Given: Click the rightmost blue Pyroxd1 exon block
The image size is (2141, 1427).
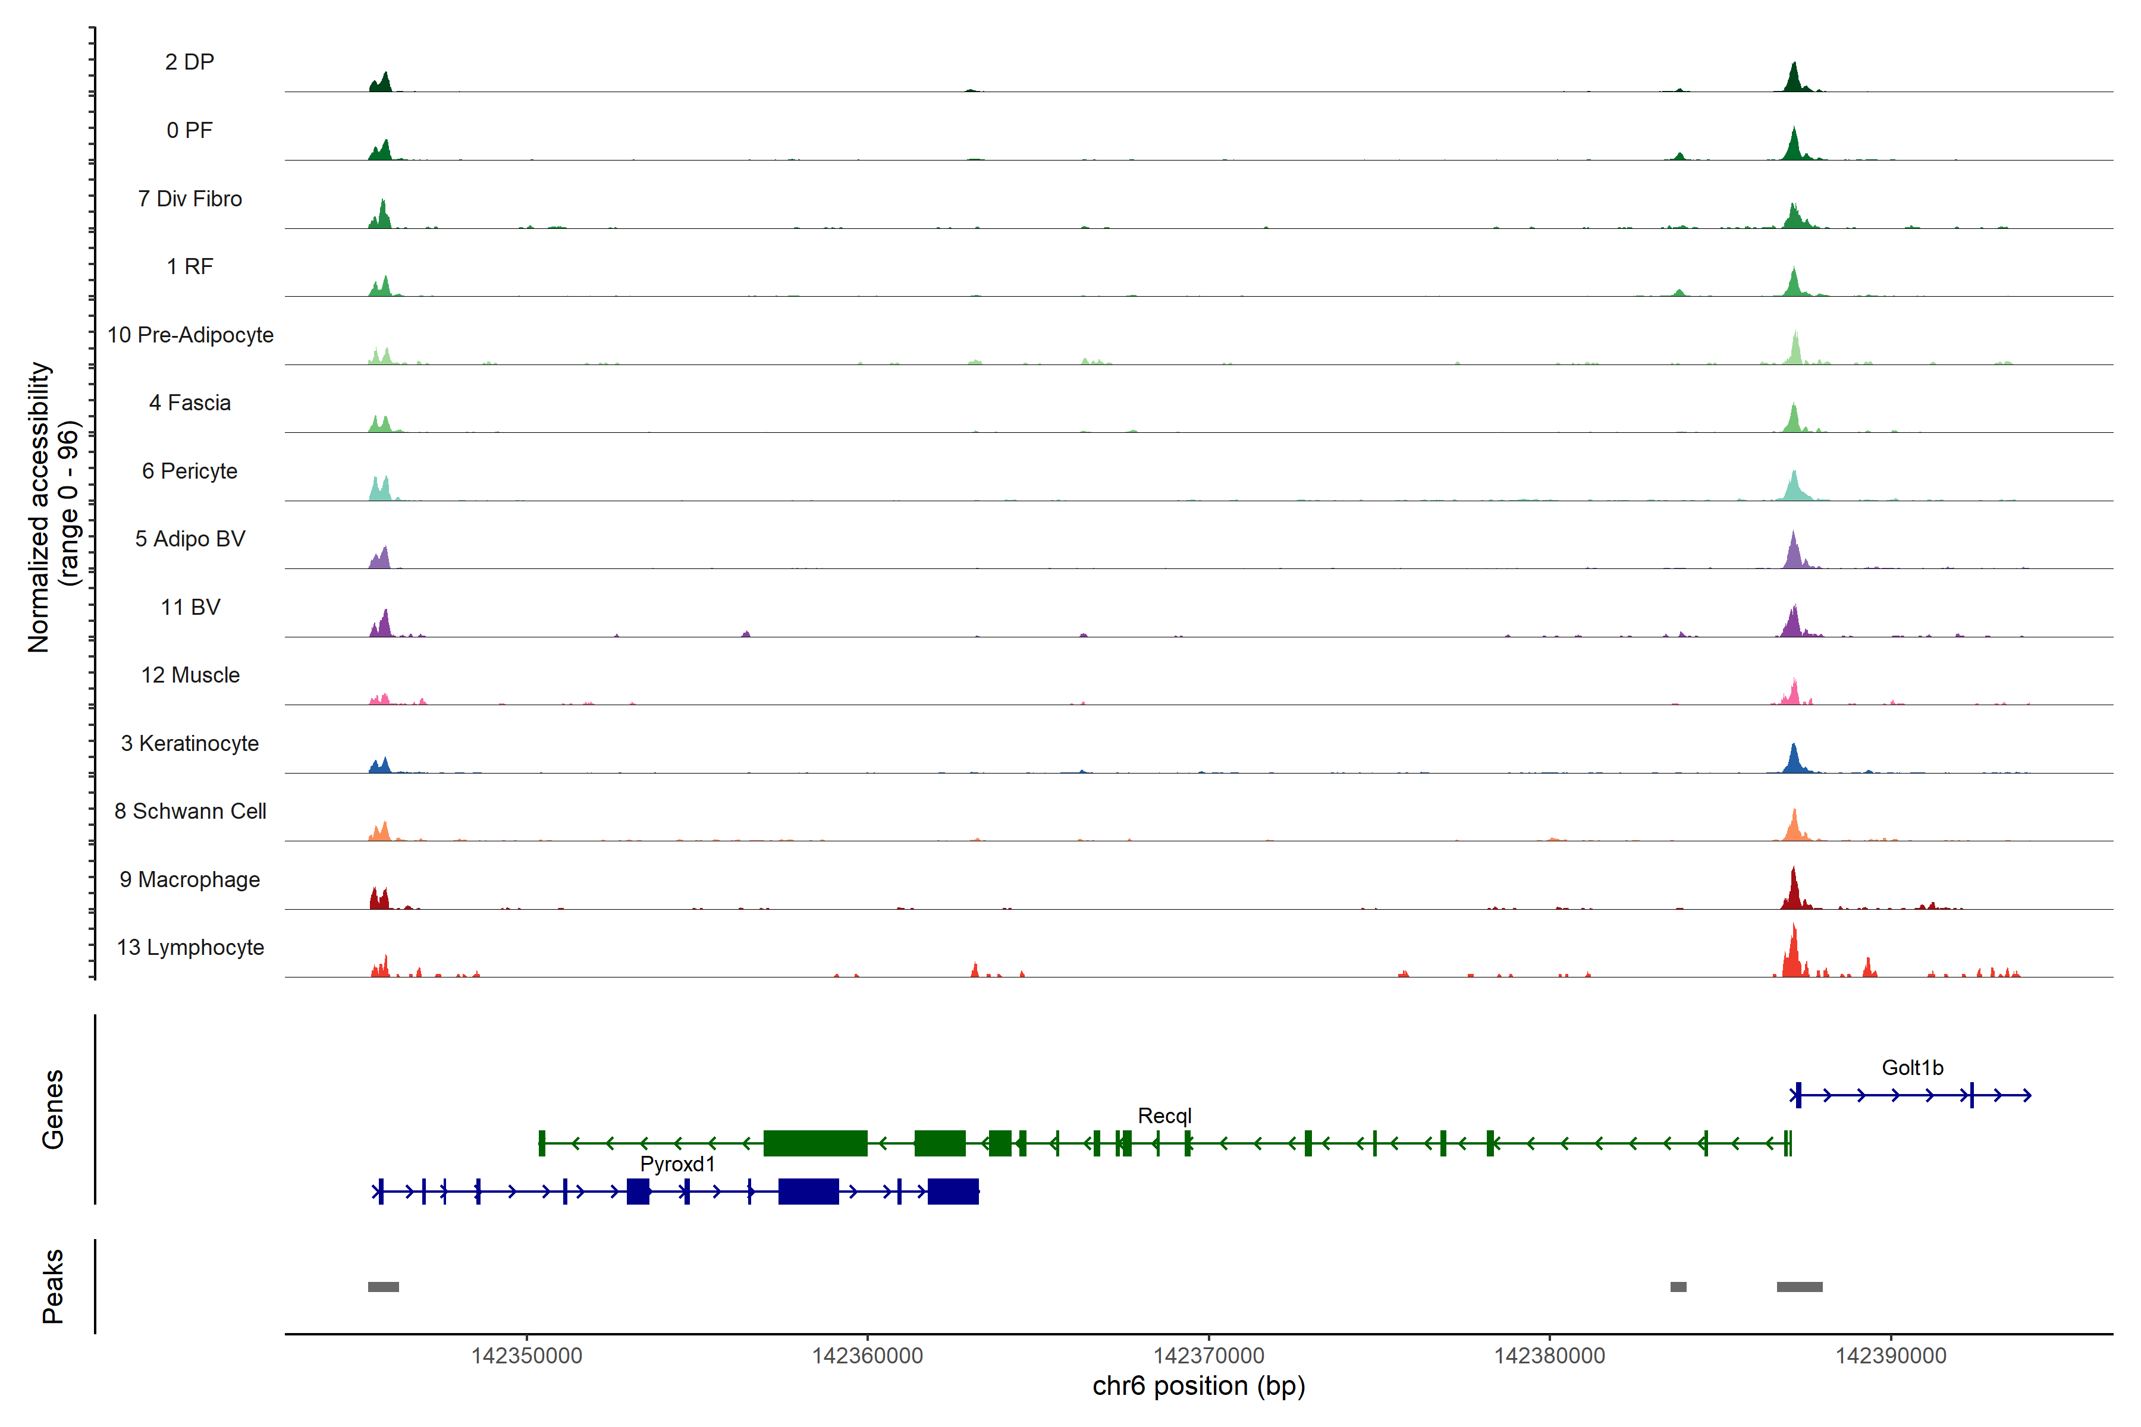Looking at the screenshot, I should point(952,1192).
